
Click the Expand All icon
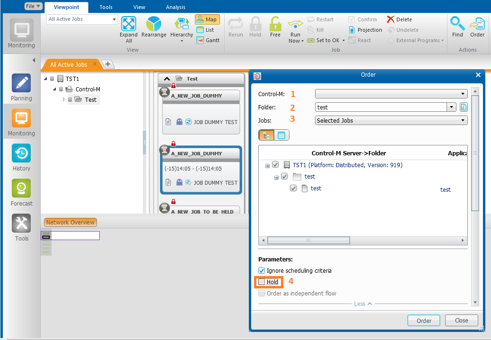pyautogui.click(x=129, y=25)
